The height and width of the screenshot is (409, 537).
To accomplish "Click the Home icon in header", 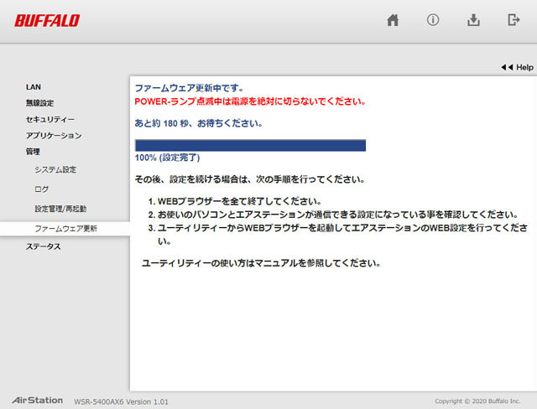I will pyautogui.click(x=393, y=21).
